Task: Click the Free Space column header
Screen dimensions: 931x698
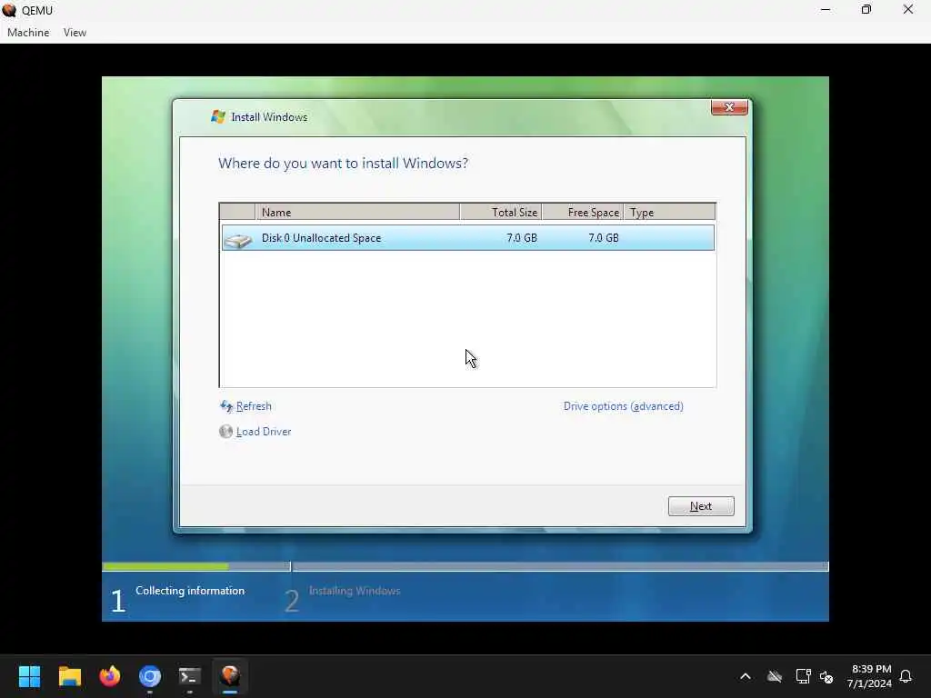Action: click(583, 212)
